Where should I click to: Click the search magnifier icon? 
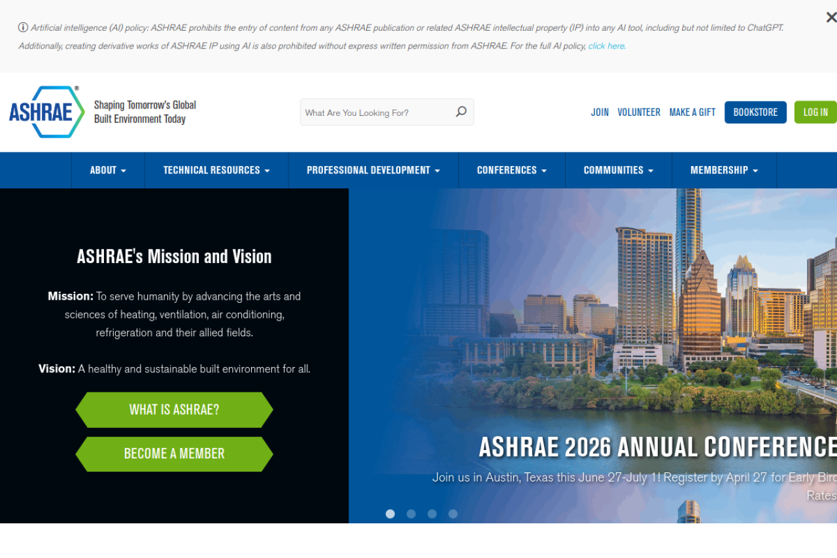461,112
